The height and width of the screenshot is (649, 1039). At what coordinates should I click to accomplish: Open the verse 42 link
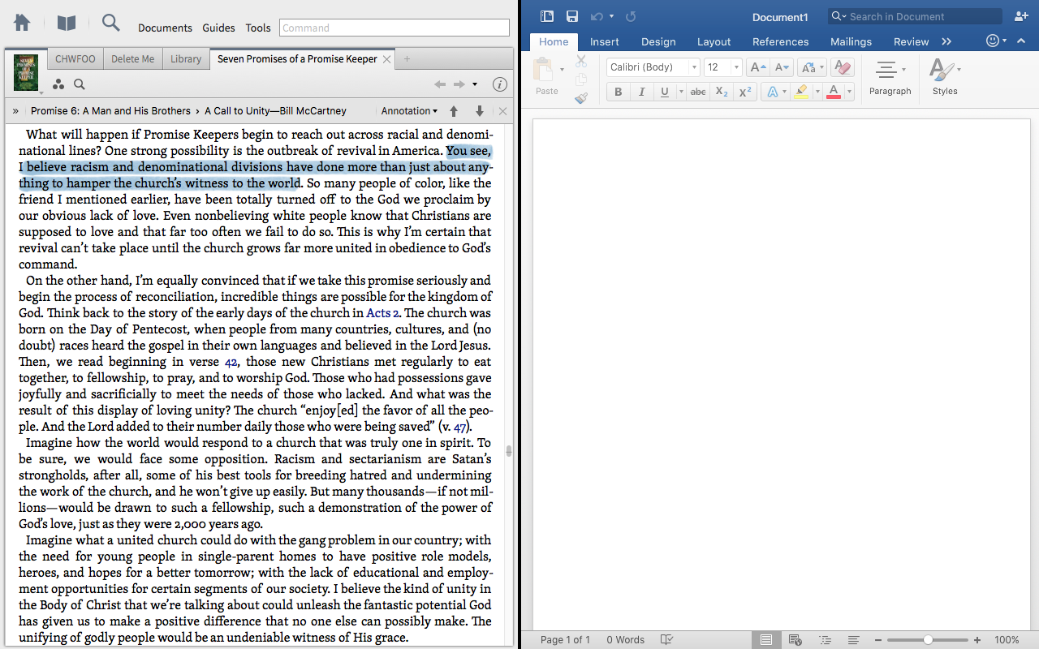click(x=231, y=362)
